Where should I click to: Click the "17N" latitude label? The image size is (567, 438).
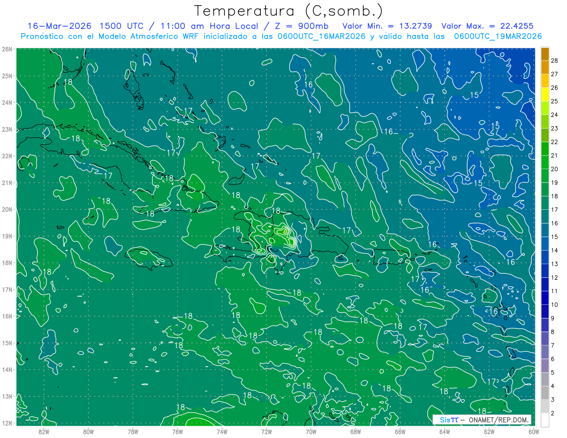(x=7, y=290)
